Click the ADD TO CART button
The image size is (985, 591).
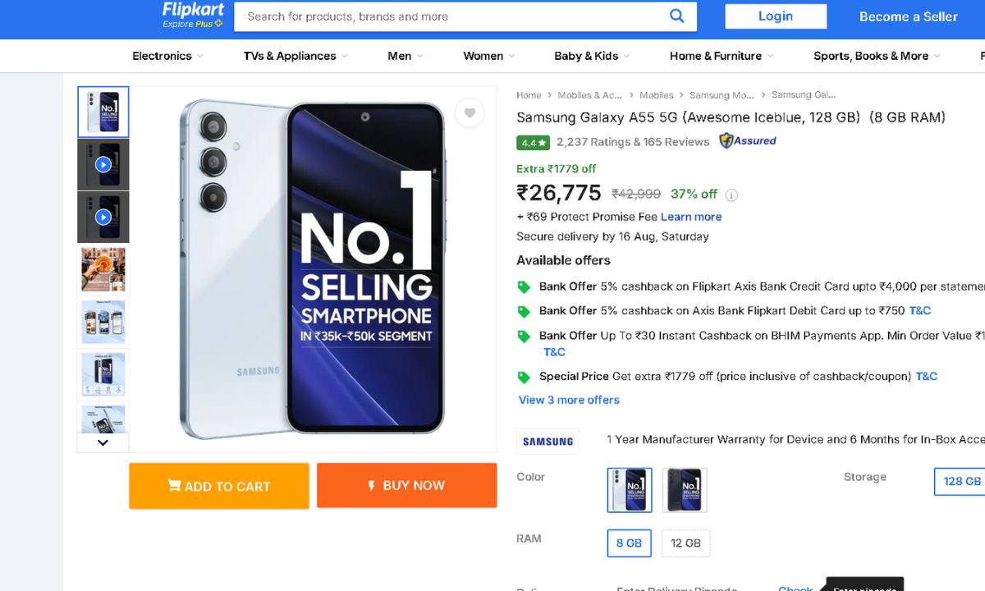pos(219,486)
